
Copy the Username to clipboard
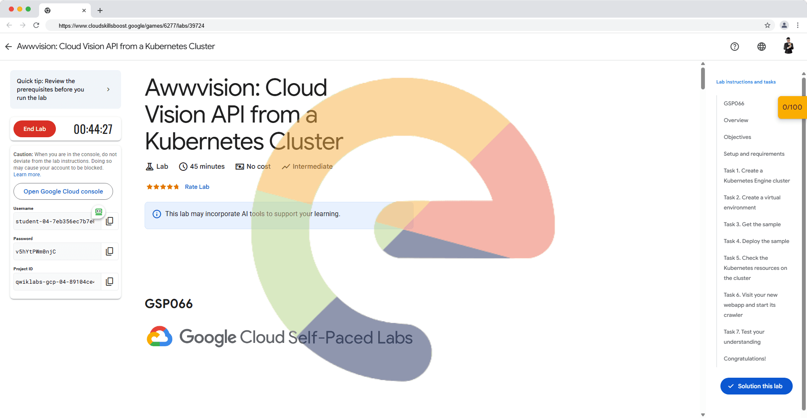click(109, 221)
